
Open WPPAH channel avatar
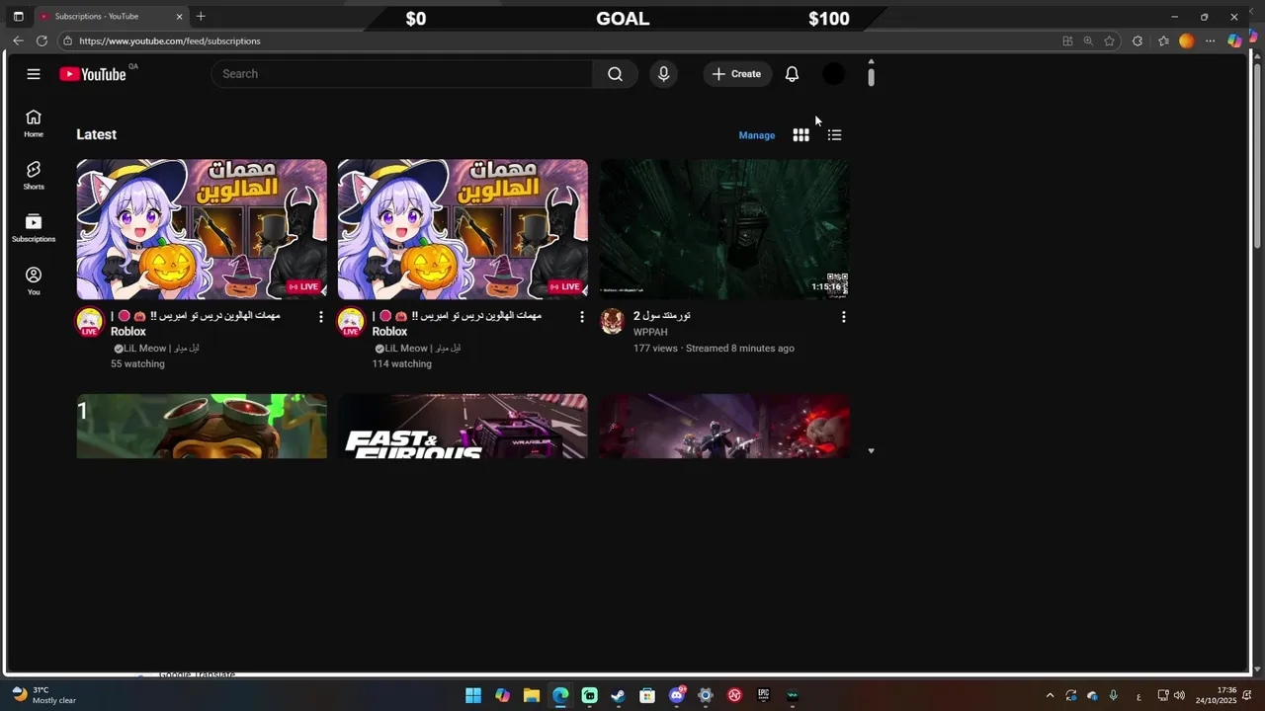(x=613, y=321)
